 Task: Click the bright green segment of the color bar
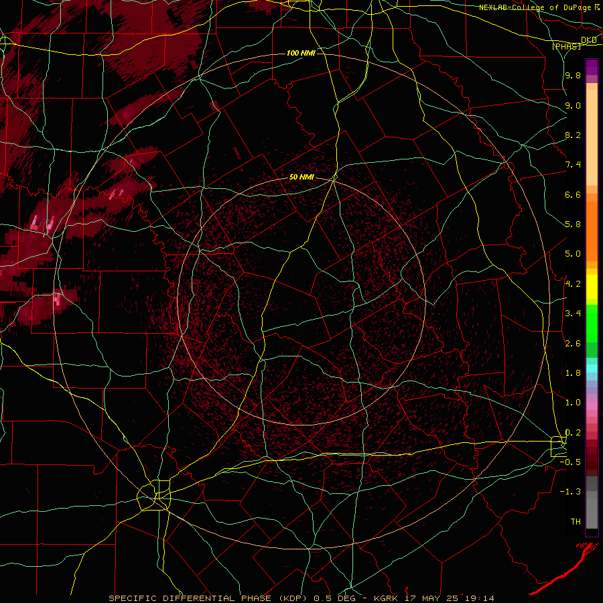(592, 324)
